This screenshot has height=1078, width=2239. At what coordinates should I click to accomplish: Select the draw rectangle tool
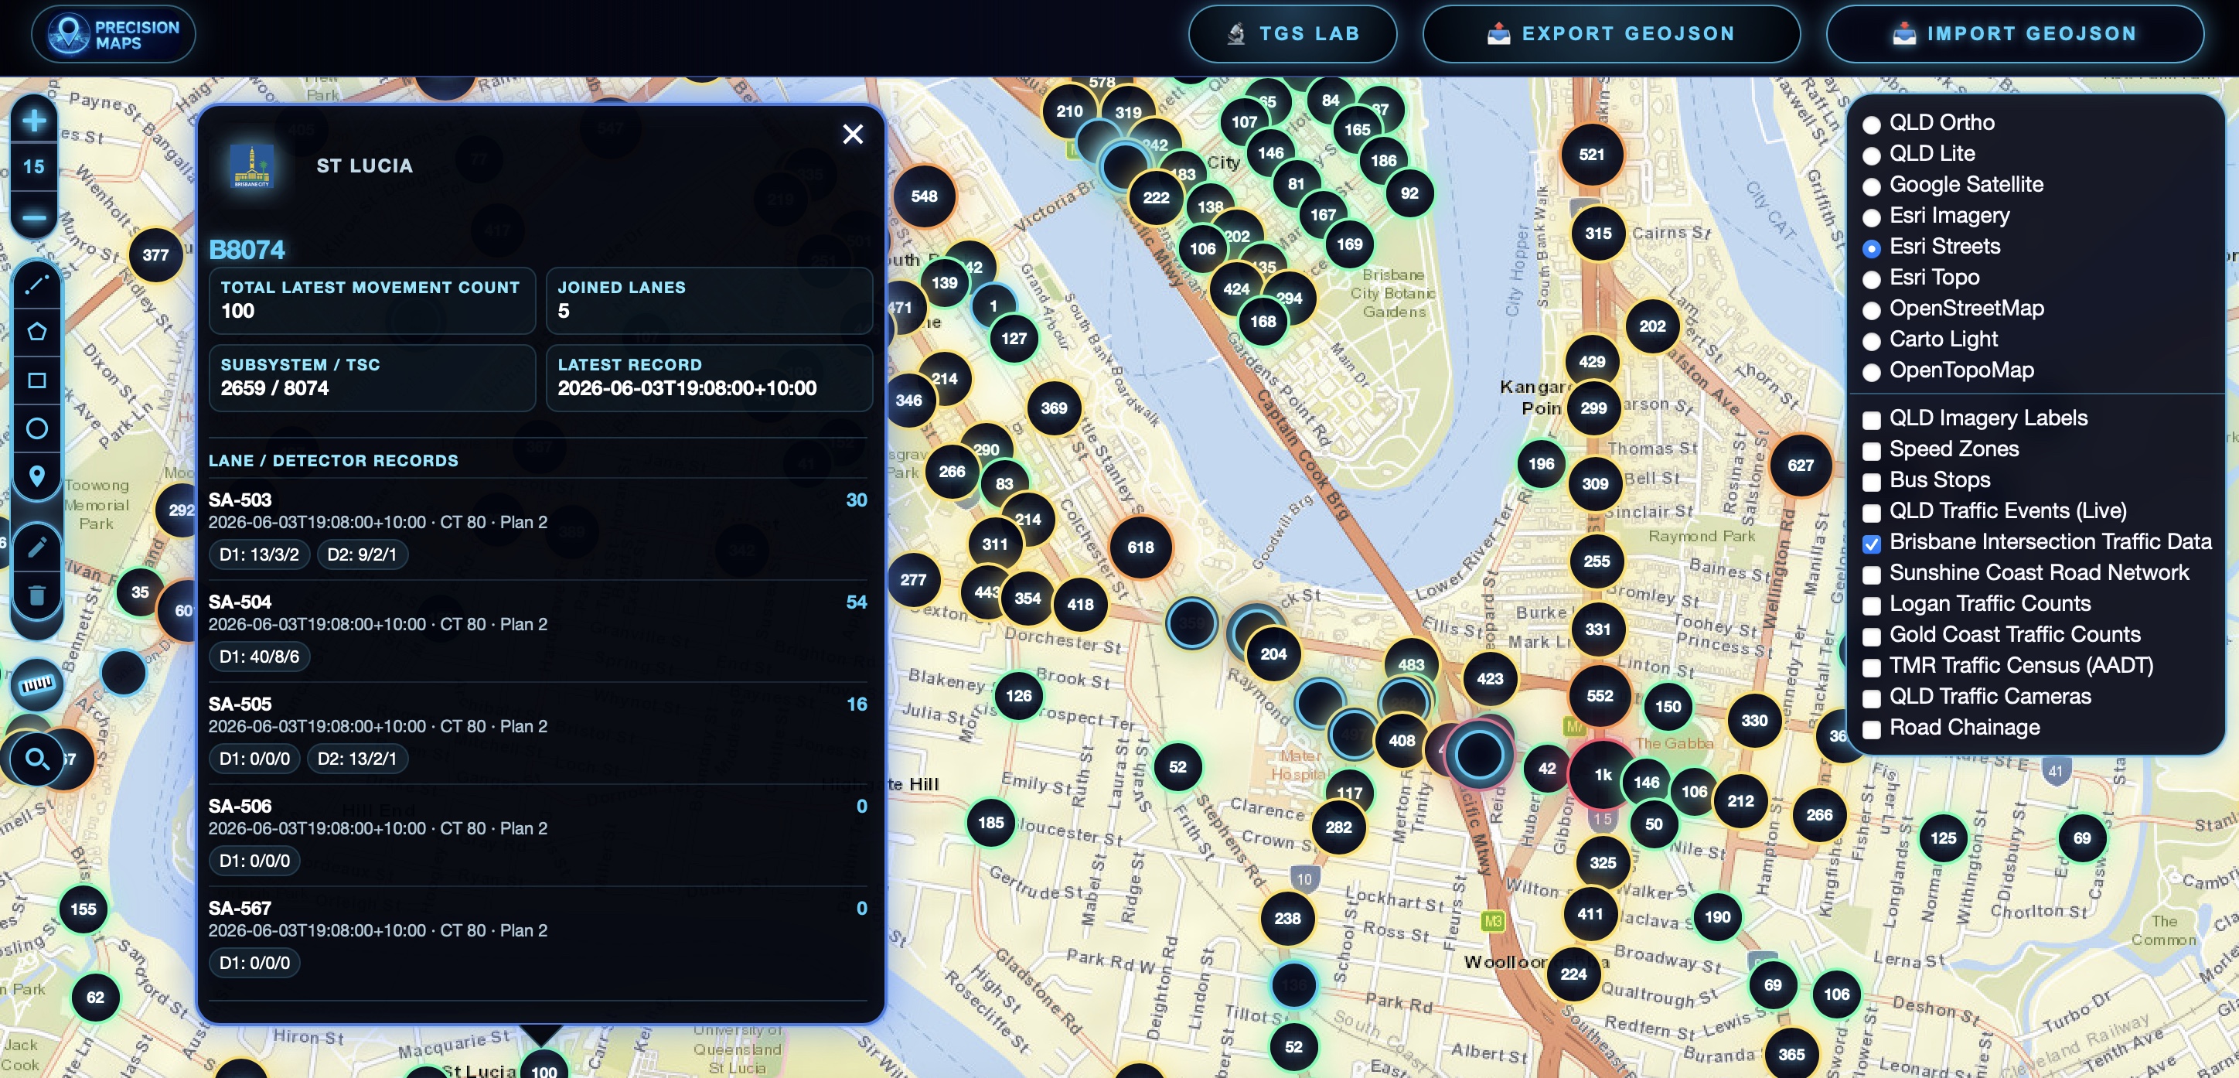coord(36,380)
